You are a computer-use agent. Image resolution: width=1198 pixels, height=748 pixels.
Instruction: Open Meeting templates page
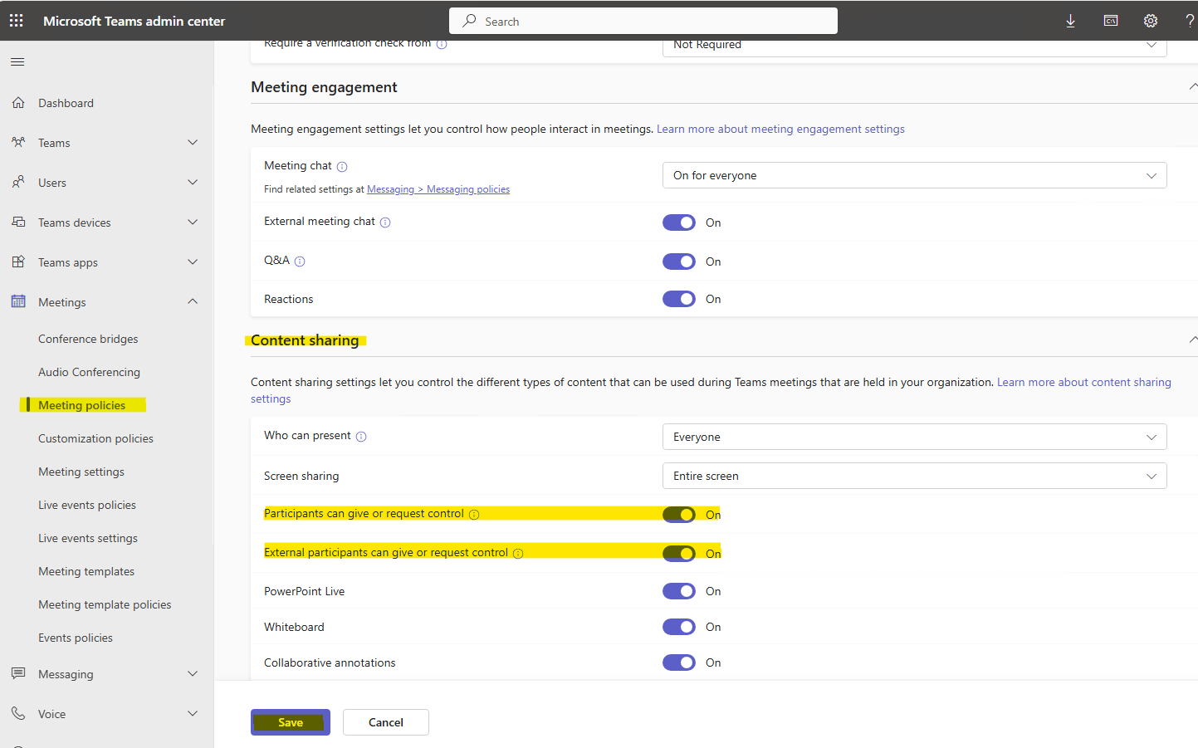pos(86,571)
